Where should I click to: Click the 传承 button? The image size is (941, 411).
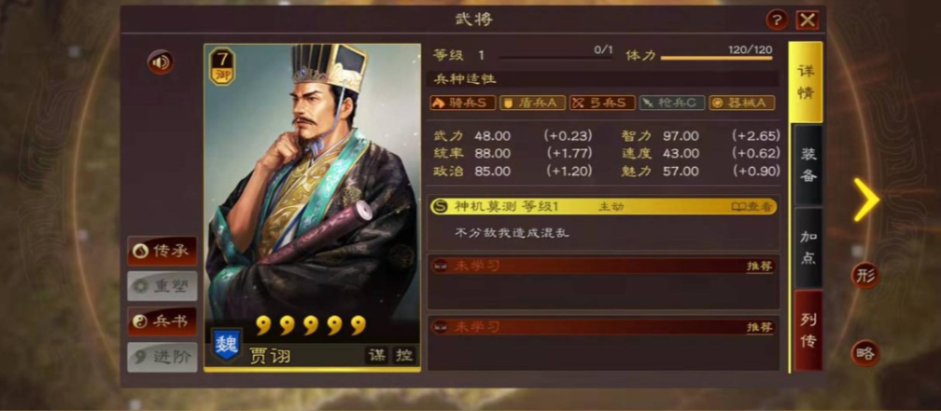(162, 251)
